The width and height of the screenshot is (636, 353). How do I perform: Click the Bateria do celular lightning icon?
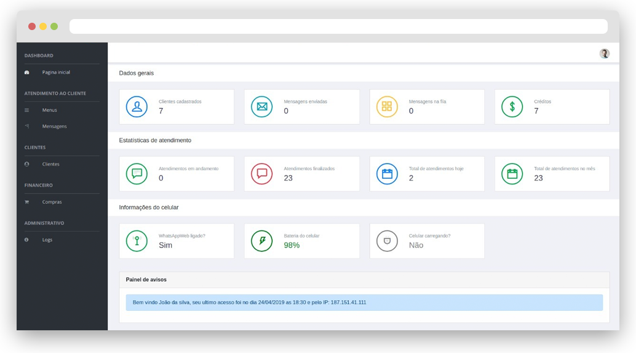click(261, 241)
